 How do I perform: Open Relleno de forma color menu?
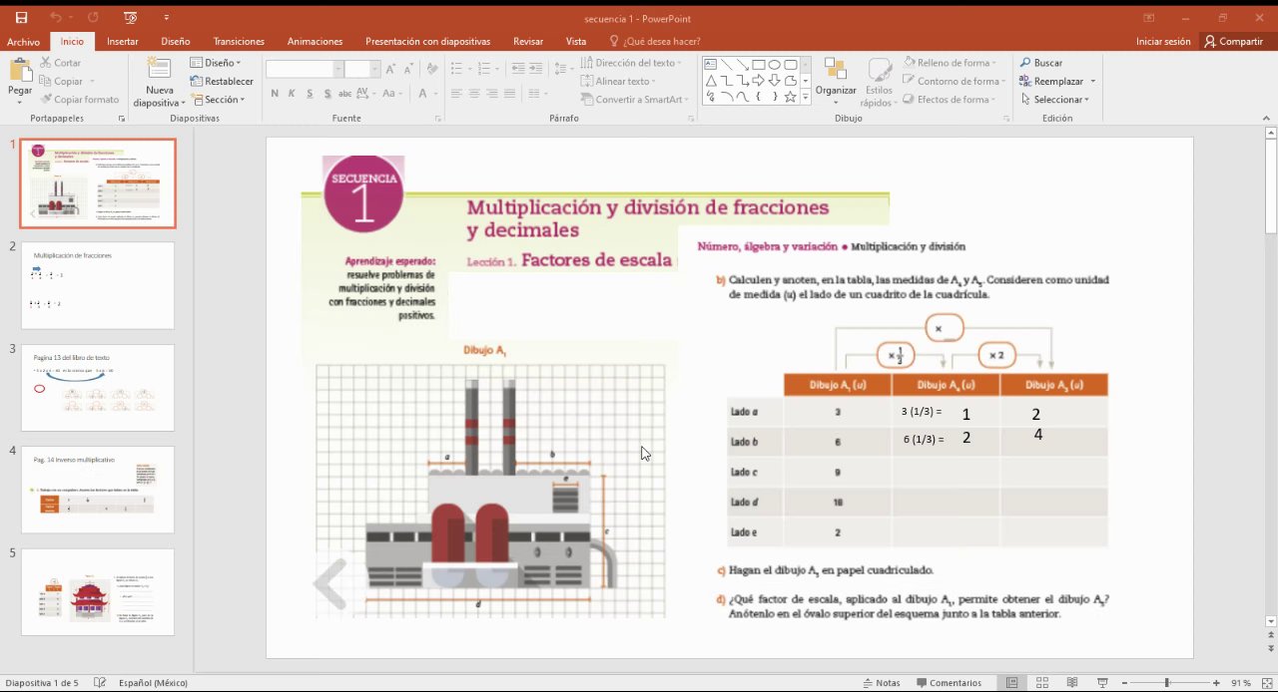pos(949,63)
